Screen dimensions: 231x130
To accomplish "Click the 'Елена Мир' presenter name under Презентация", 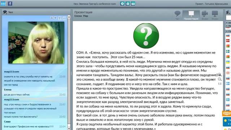I will pyautogui.click(x=81, y=16).
